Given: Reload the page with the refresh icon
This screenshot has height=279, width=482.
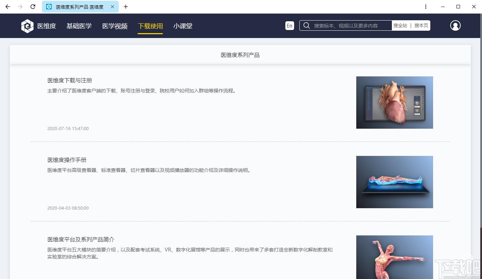Looking at the screenshot, I should click(33, 7).
